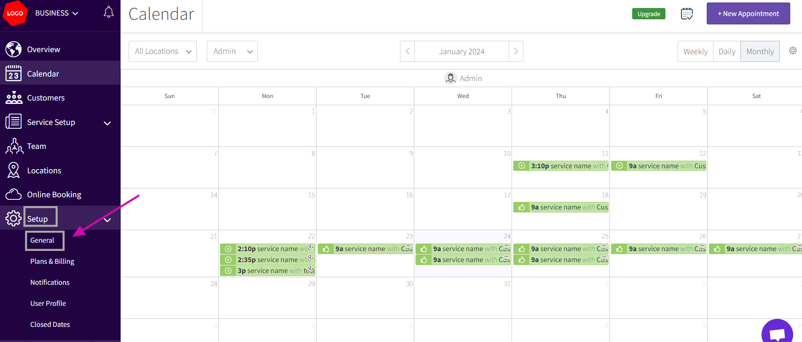Viewport: 802px width, 342px height.
Task: Switch to Weekly view
Action: point(695,51)
